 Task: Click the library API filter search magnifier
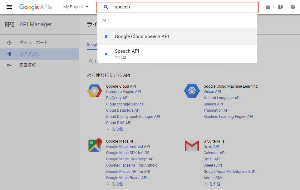pos(91,61)
